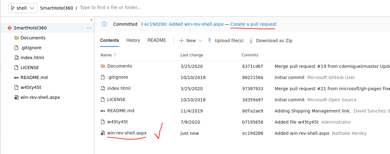Switch to the History tab
Image resolution: width=390 pixels, height=154 pixels.
click(x=133, y=40)
